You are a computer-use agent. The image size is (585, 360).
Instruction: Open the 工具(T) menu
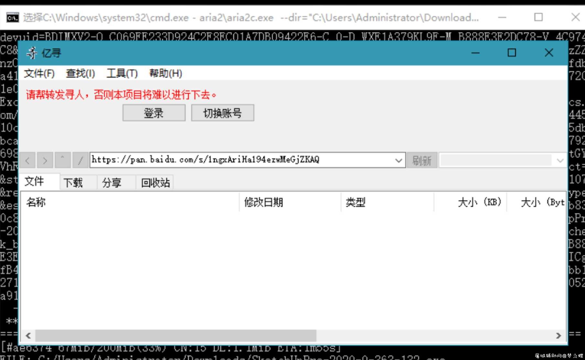click(122, 73)
